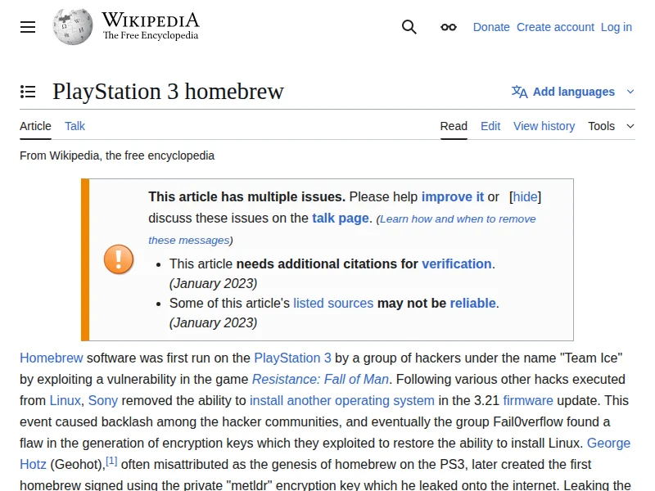Select the Edit tab
This screenshot has width=655, height=491.
(490, 126)
